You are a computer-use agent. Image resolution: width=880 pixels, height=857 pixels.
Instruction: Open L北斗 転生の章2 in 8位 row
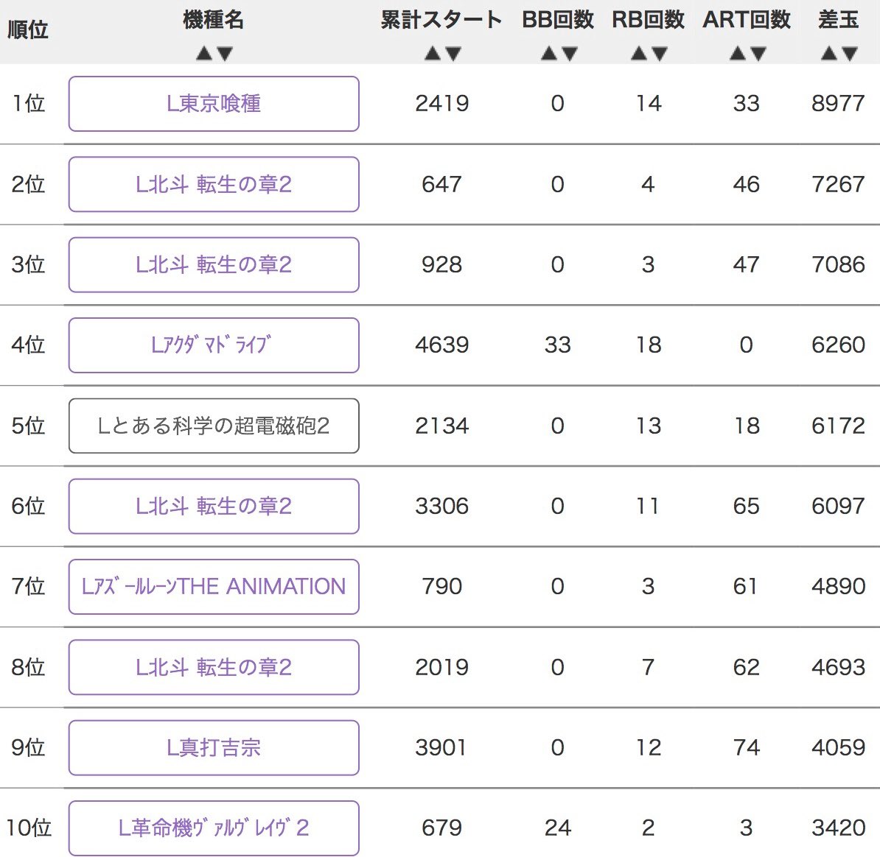tap(214, 667)
